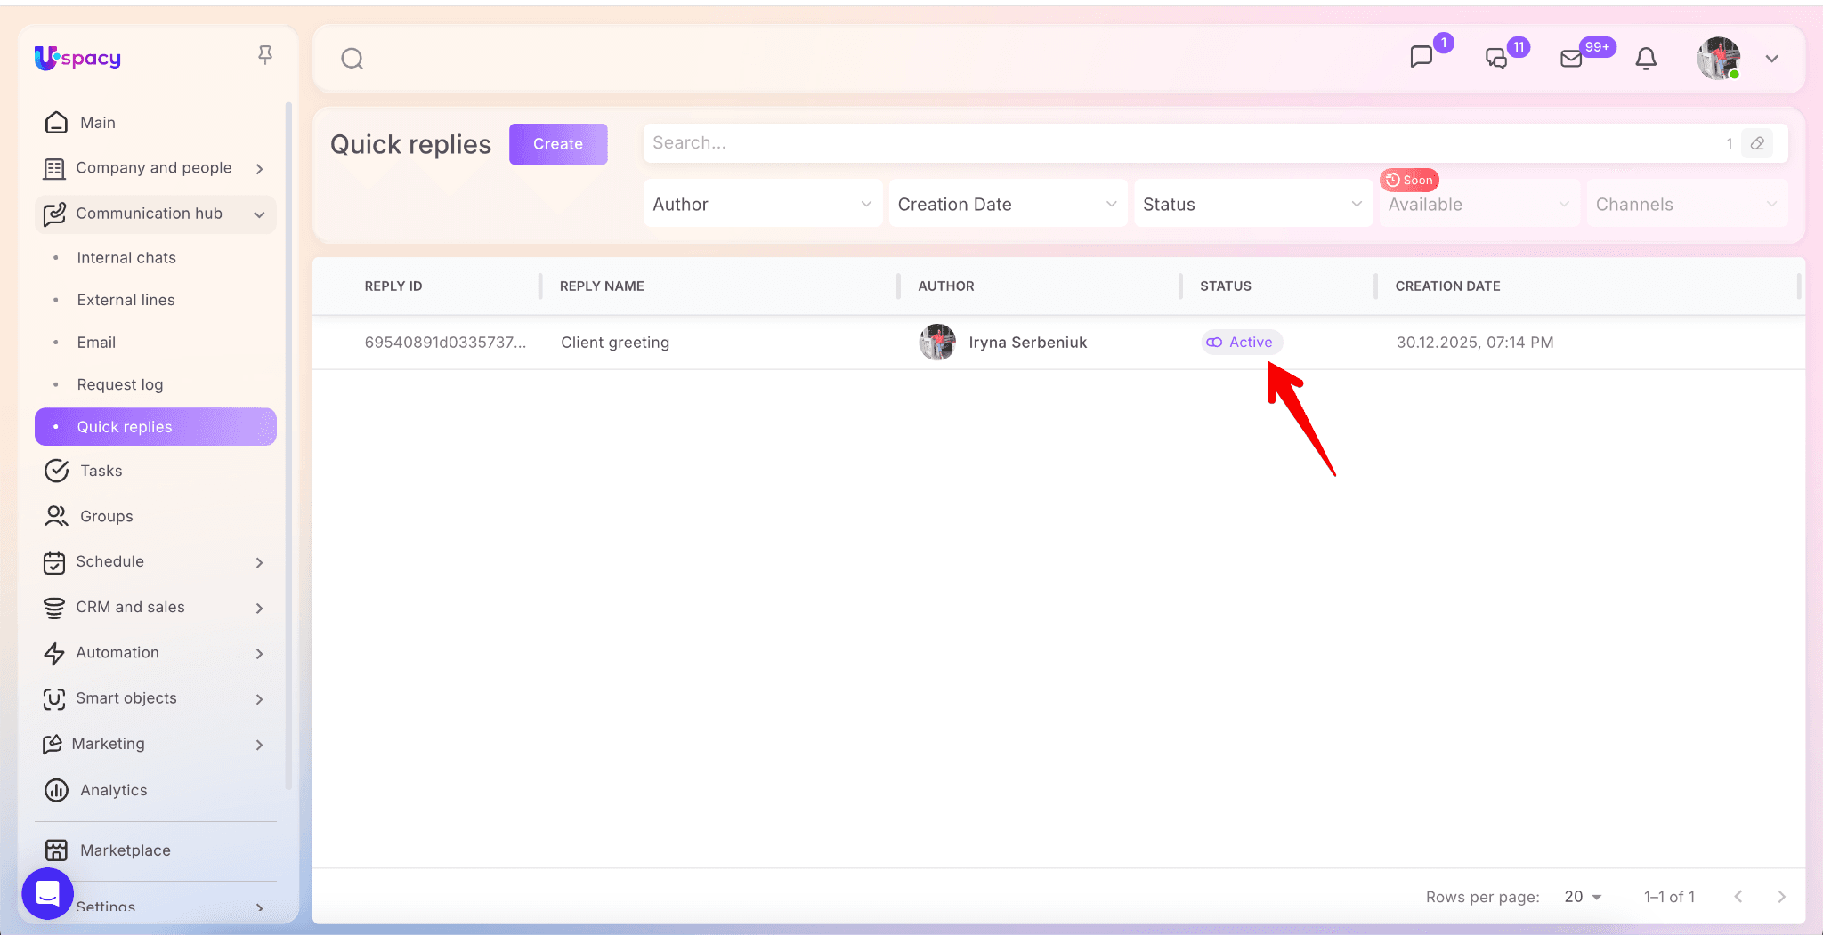Image resolution: width=1823 pixels, height=935 pixels.
Task: Open the Author filter dropdown
Action: [x=762, y=204]
